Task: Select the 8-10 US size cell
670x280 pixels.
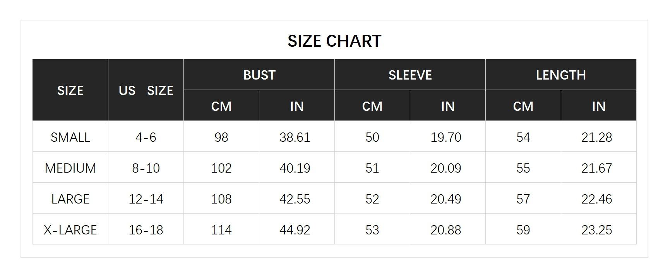Action: 146,168
